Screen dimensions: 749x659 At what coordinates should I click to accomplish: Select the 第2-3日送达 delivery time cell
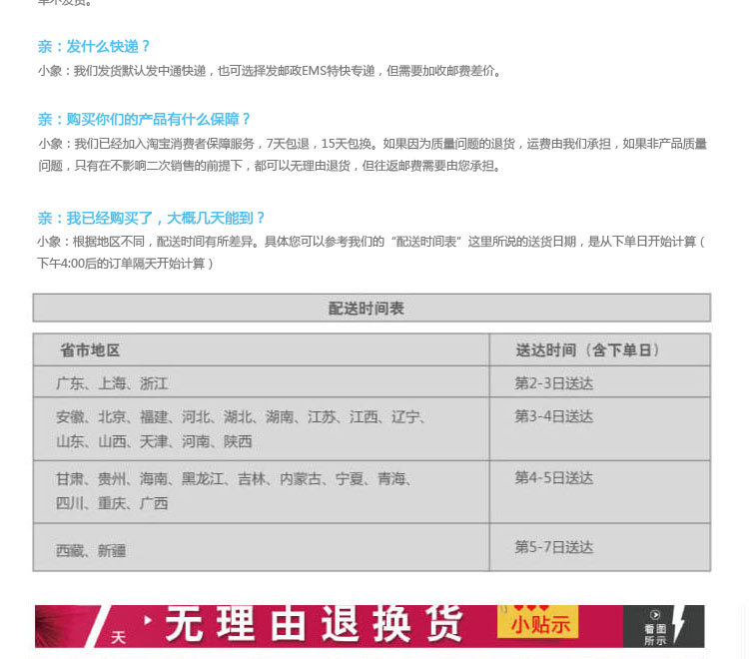tap(553, 383)
